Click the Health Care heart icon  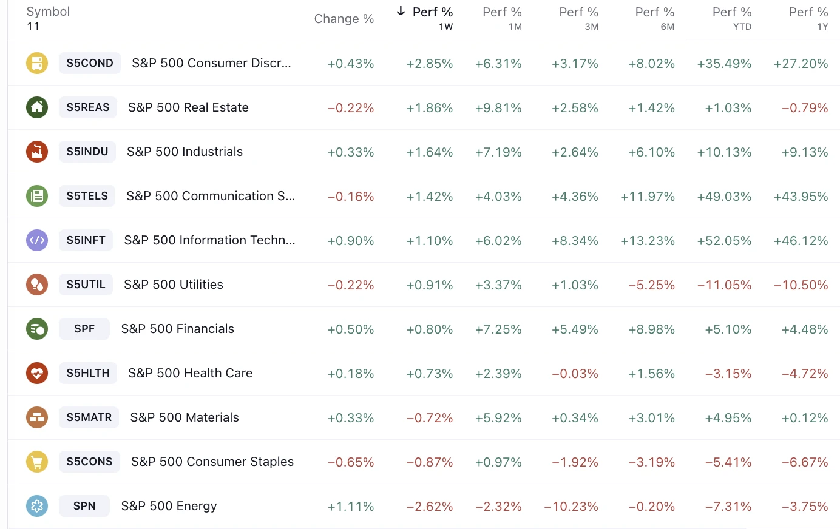[37, 373]
